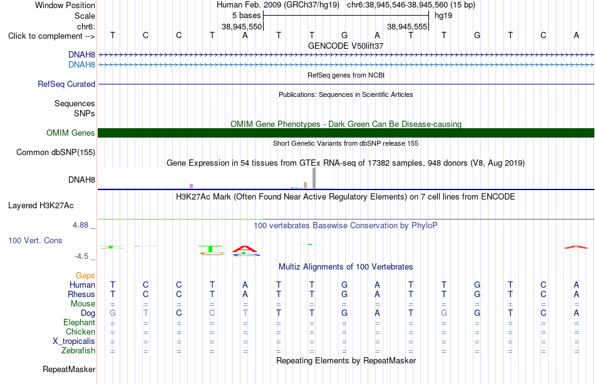Click the Dog alignment row label

click(x=88, y=313)
